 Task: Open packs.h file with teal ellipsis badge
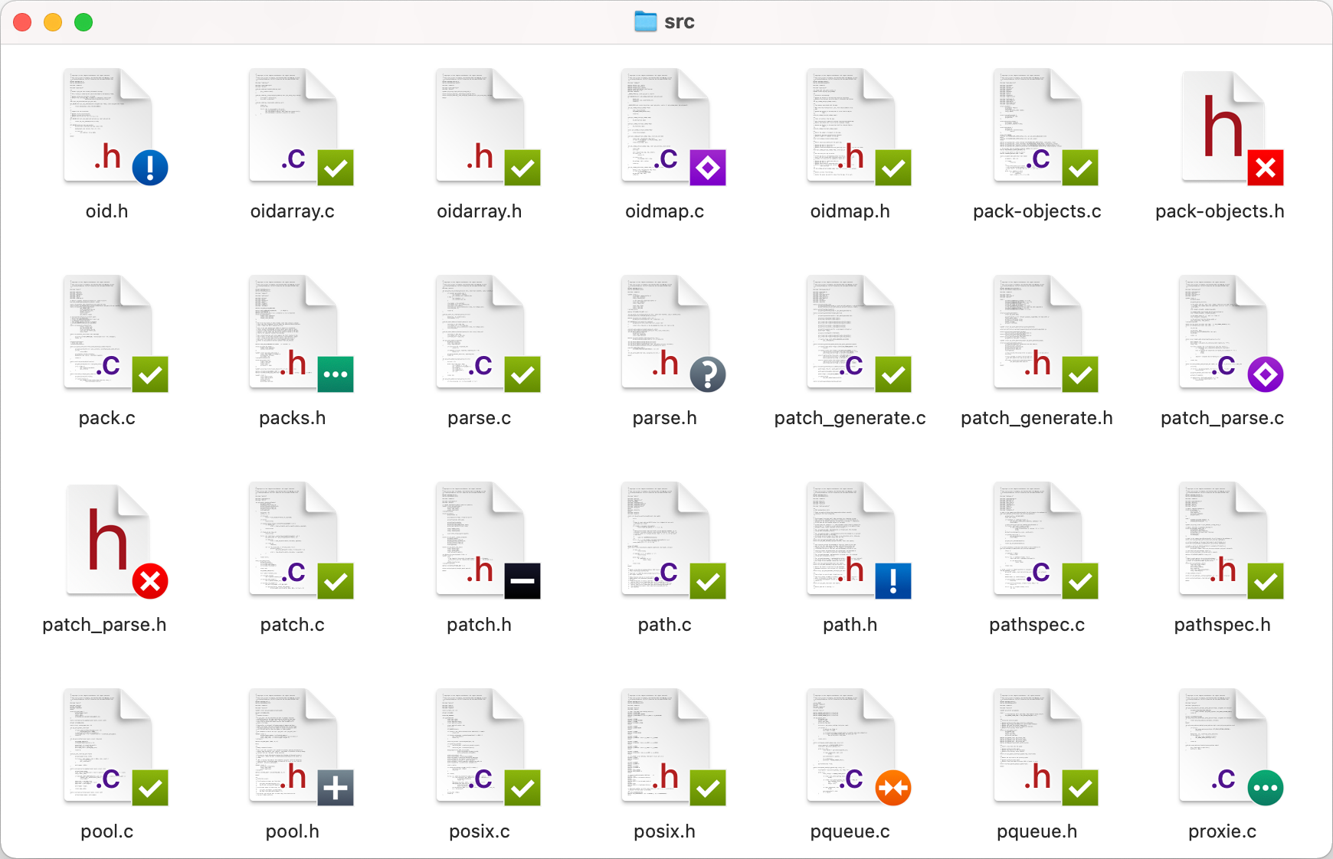coord(293,334)
